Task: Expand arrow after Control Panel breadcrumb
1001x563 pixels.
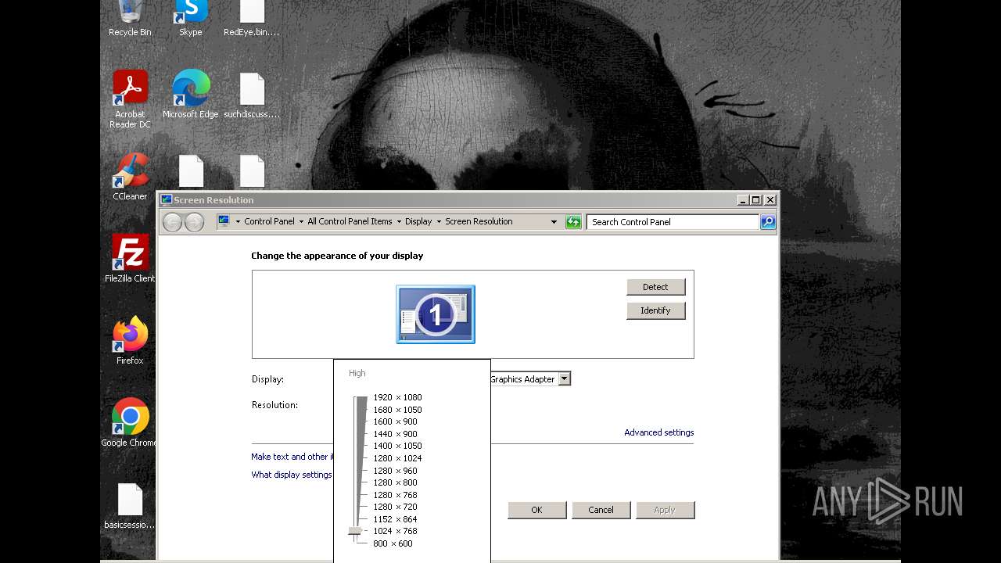Action: coord(301,222)
